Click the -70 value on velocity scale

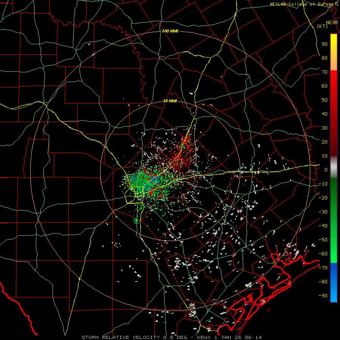click(x=323, y=268)
